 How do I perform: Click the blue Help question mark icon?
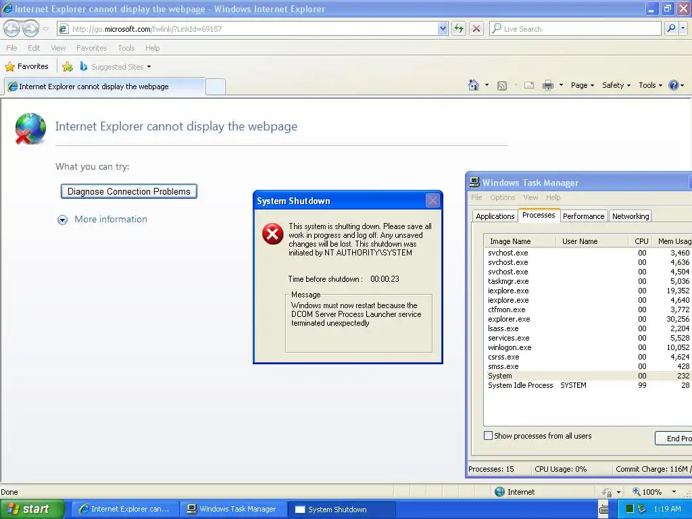click(674, 85)
